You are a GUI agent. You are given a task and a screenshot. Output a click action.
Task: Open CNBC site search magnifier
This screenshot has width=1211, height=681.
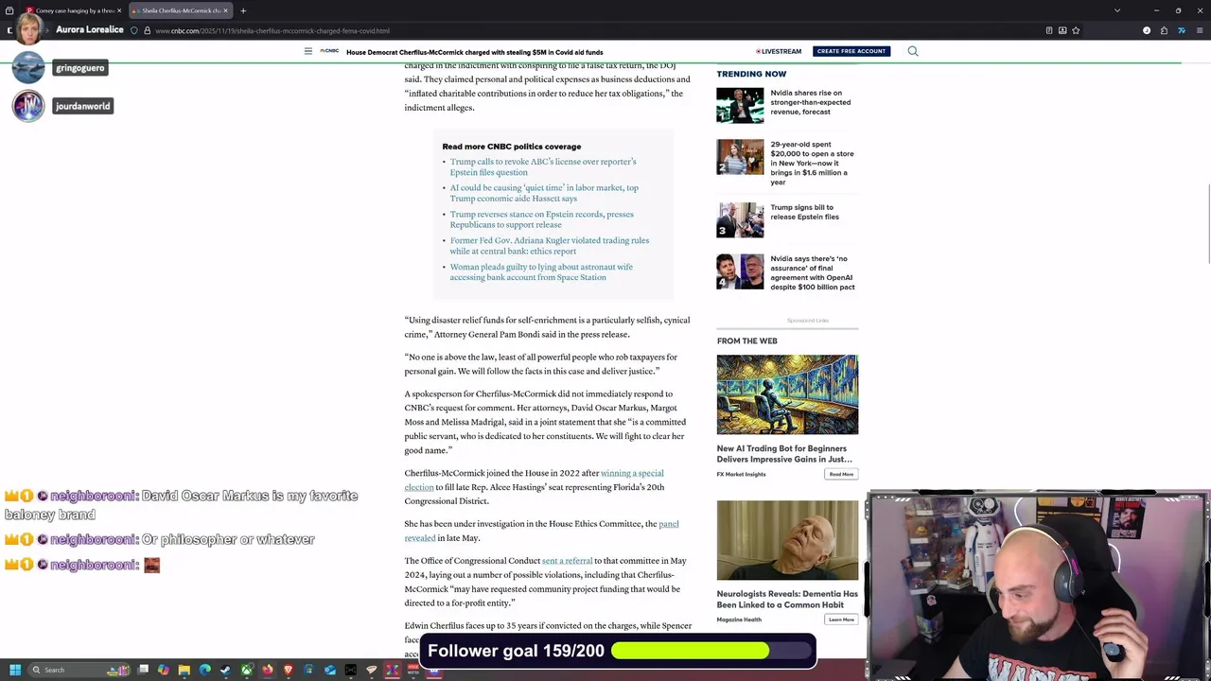pos(913,51)
